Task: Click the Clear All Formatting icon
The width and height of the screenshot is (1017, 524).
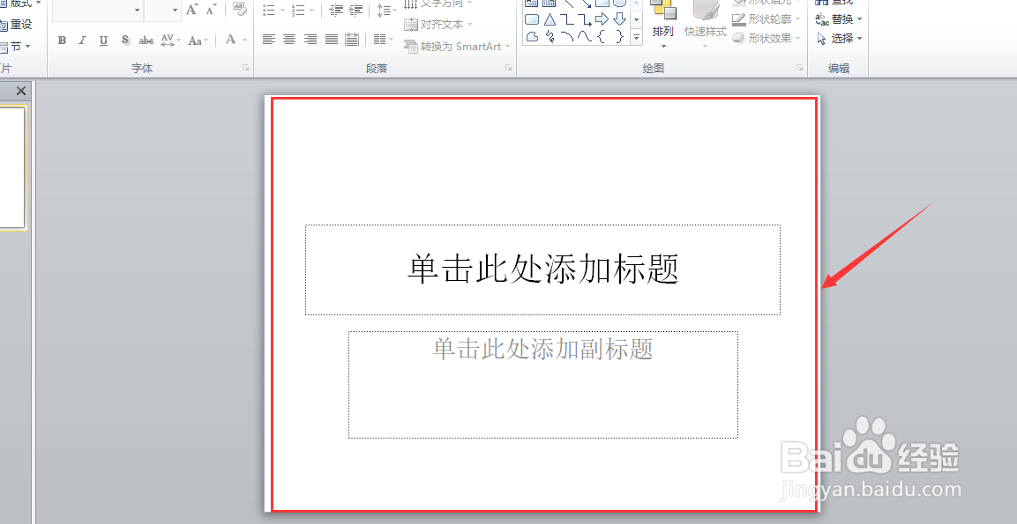Action: [x=239, y=9]
